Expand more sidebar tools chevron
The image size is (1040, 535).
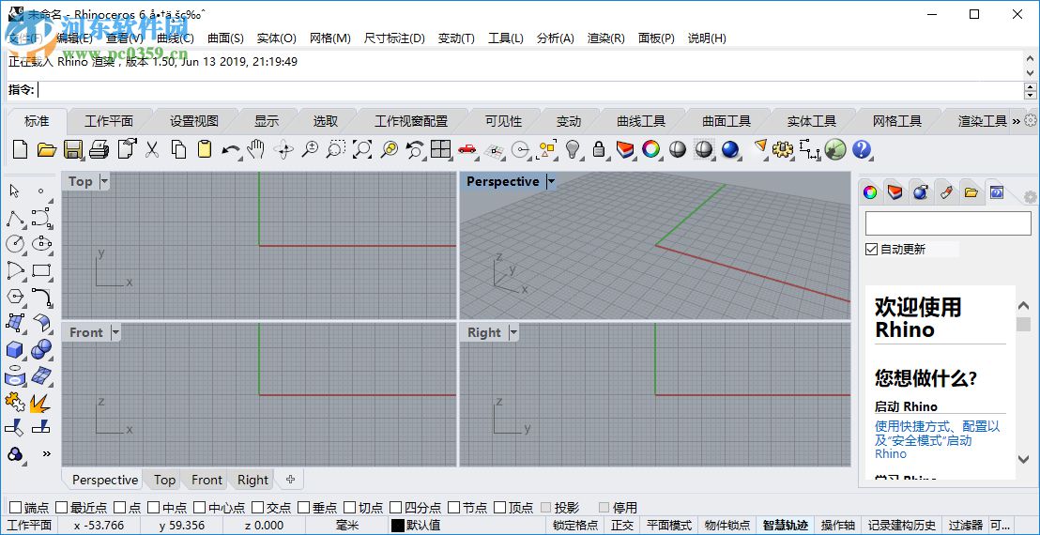click(x=46, y=454)
